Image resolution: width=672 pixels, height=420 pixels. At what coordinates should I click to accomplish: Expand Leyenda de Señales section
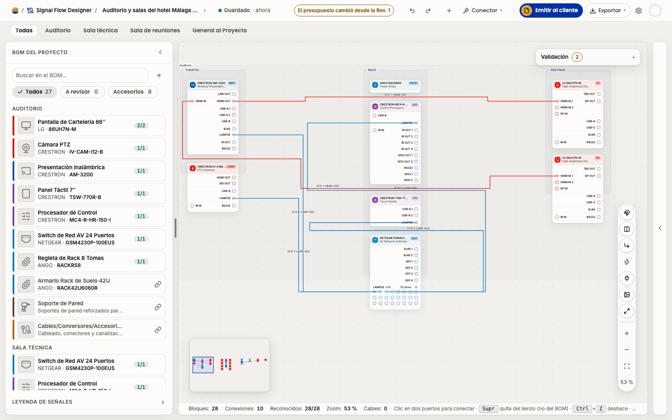pyautogui.click(x=89, y=402)
